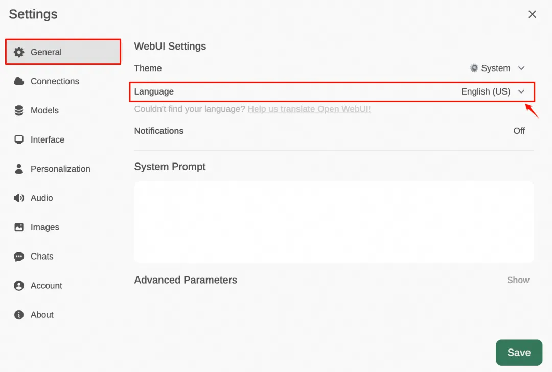552x372 pixels.
Task: Follow the Help us translate Open WebUI link
Action: (309, 109)
